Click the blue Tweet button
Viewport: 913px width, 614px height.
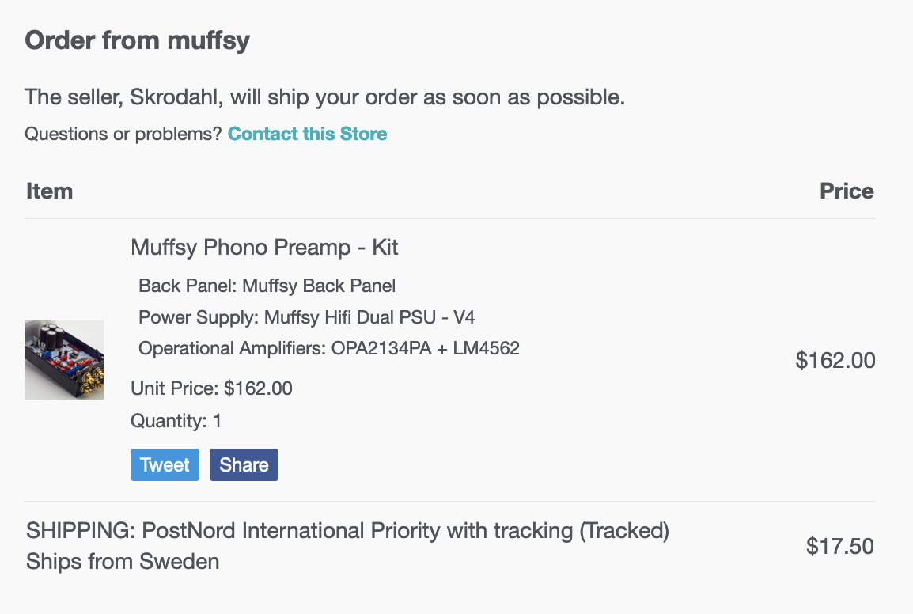point(165,465)
